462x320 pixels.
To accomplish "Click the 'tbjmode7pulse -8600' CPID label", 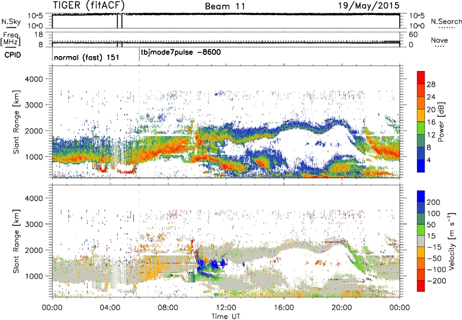I will [x=181, y=53].
